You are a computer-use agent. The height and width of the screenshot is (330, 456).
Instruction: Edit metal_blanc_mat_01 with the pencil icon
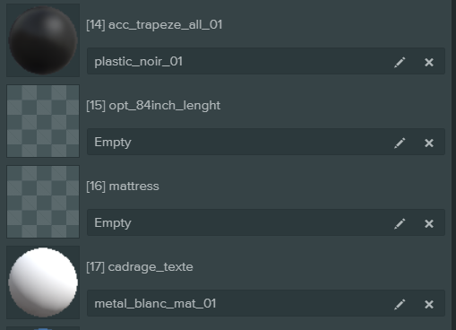(x=400, y=304)
